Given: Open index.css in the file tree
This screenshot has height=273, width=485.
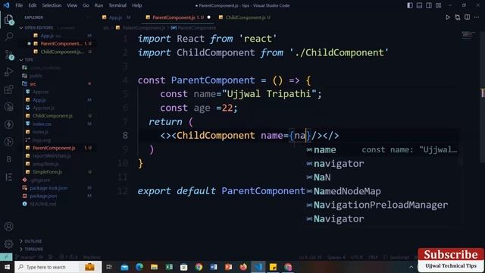Looking at the screenshot, I should pyautogui.click(x=42, y=124).
